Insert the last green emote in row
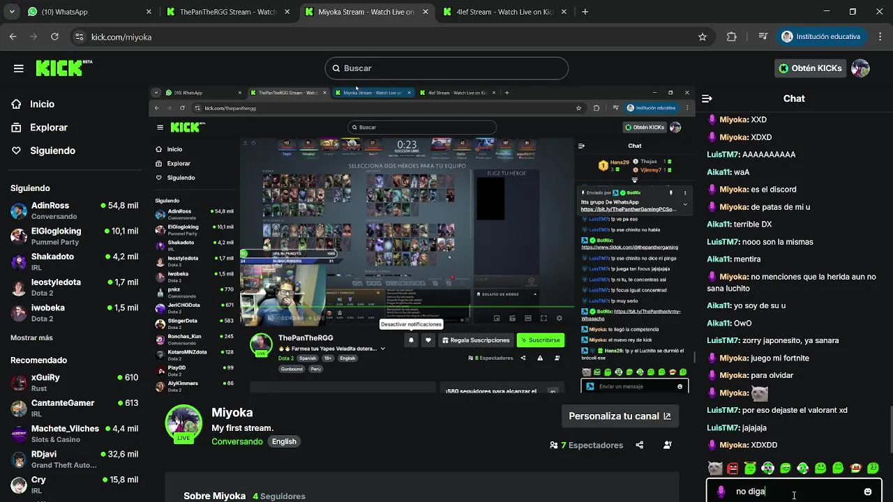Image resolution: width=893 pixels, height=502 pixels. (873, 468)
